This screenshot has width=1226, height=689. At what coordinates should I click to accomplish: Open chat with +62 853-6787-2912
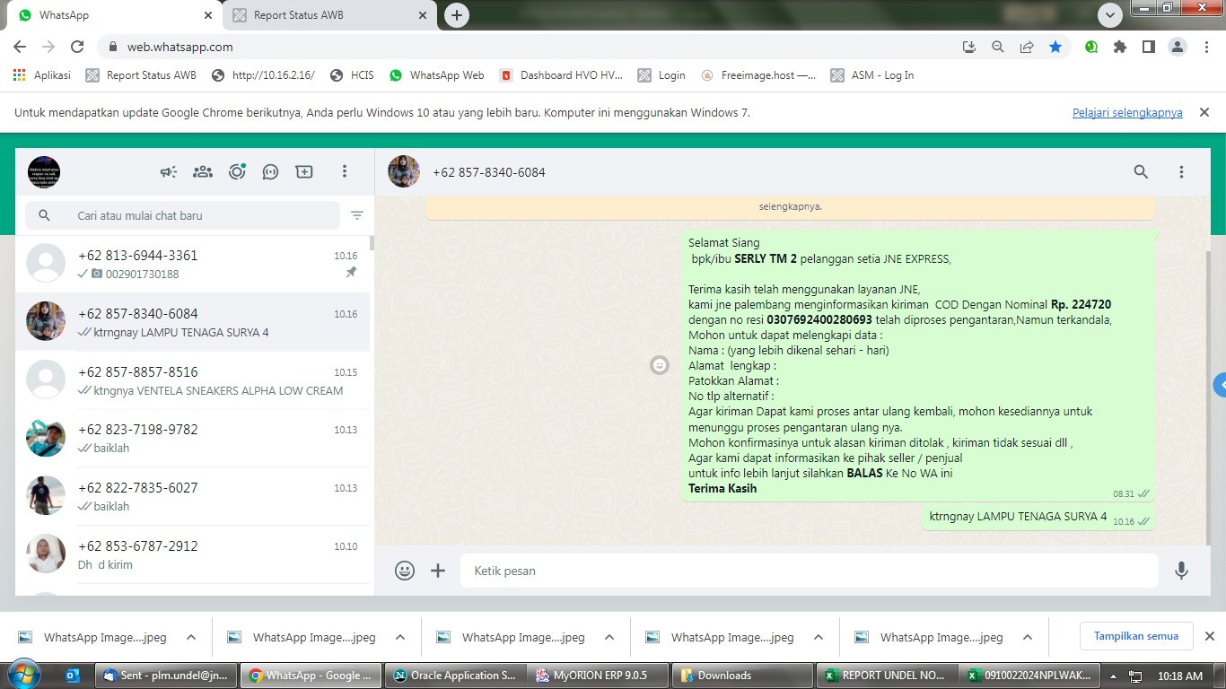click(x=192, y=554)
